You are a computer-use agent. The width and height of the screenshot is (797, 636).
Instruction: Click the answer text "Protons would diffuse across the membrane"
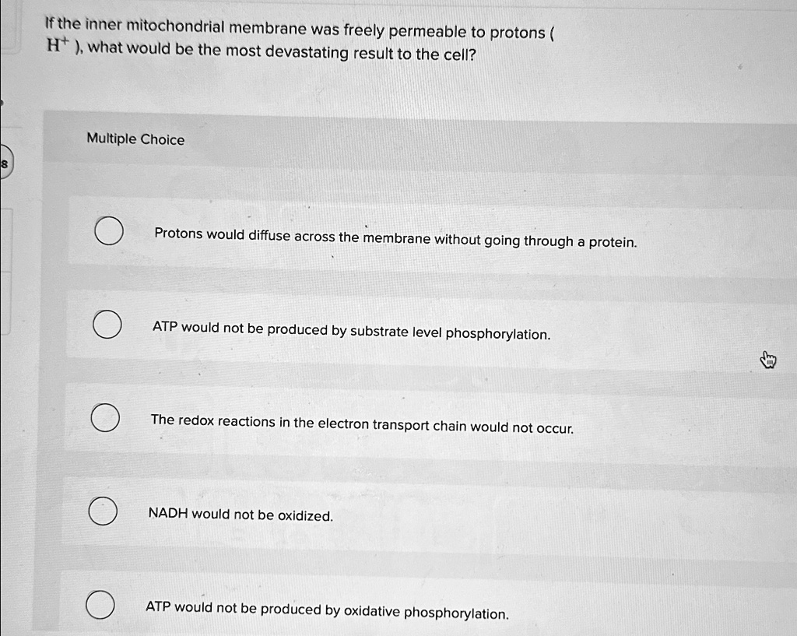(395, 237)
